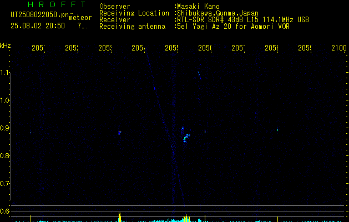
Task: Select the RTL-SDR SDR# 43dB receiver details
Action: tap(243, 20)
